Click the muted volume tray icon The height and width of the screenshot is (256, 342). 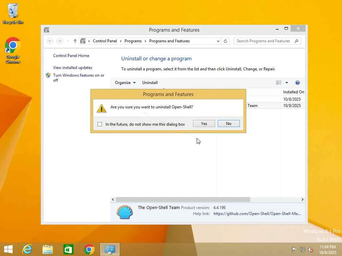point(310,249)
